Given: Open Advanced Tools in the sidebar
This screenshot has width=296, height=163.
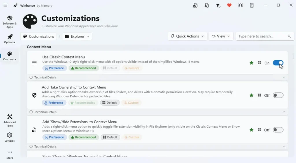Looking at the screenshot, I should coord(10,120).
